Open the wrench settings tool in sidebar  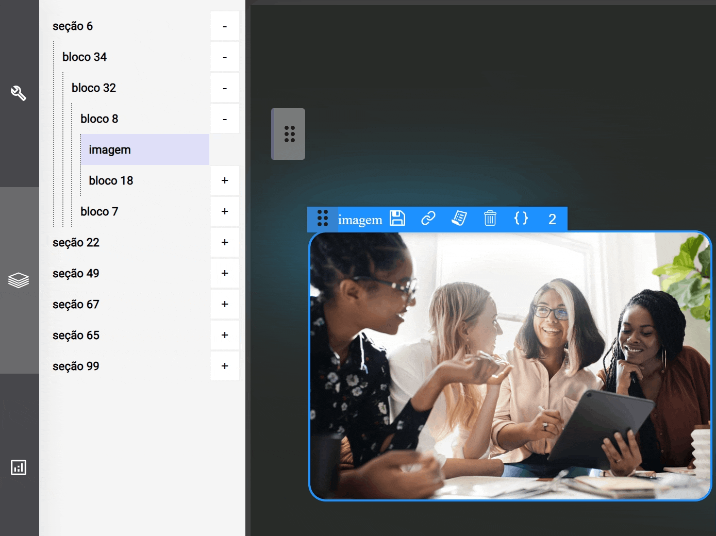click(x=19, y=93)
